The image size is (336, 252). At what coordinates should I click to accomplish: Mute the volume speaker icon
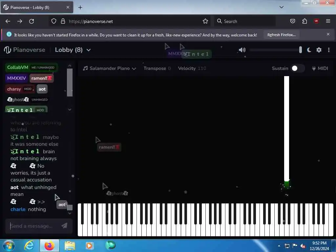pos(242,50)
